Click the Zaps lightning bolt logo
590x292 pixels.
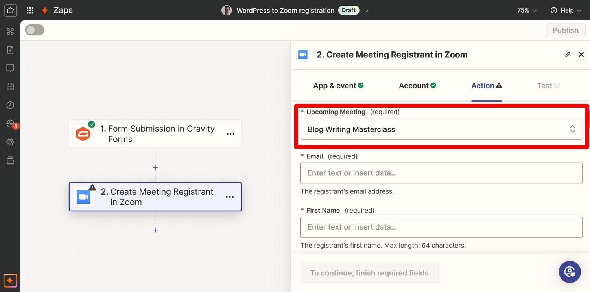[45, 10]
